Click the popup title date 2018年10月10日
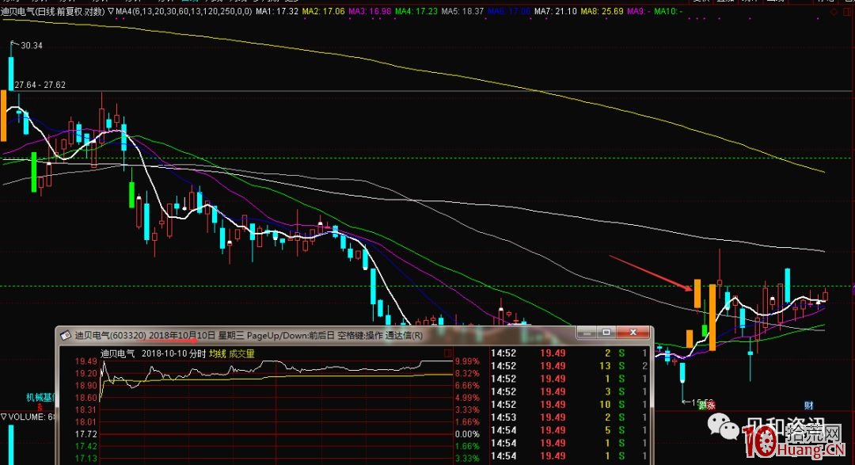The width and height of the screenshot is (855, 465). (x=182, y=335)
